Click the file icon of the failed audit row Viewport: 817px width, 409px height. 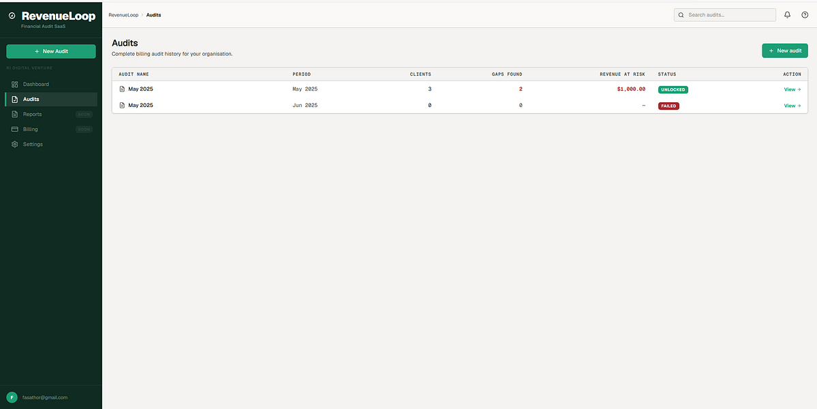[123, 105]
